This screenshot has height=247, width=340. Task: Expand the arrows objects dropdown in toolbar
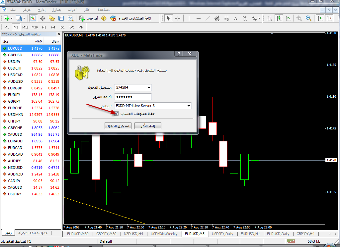[x=260, y=18]
